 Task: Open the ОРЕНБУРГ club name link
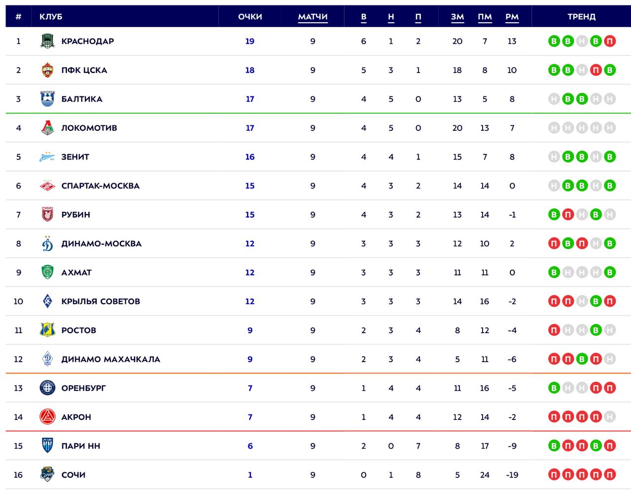83,388
